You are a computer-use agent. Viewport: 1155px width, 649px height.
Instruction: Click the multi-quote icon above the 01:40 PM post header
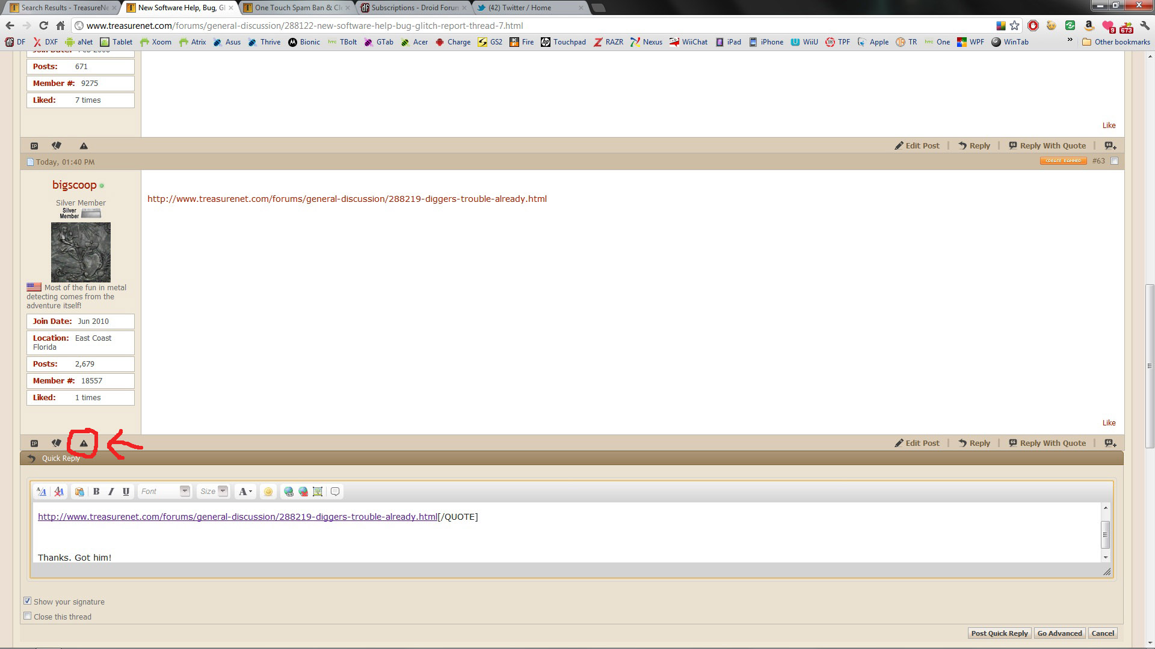(x=1110, y=146)
